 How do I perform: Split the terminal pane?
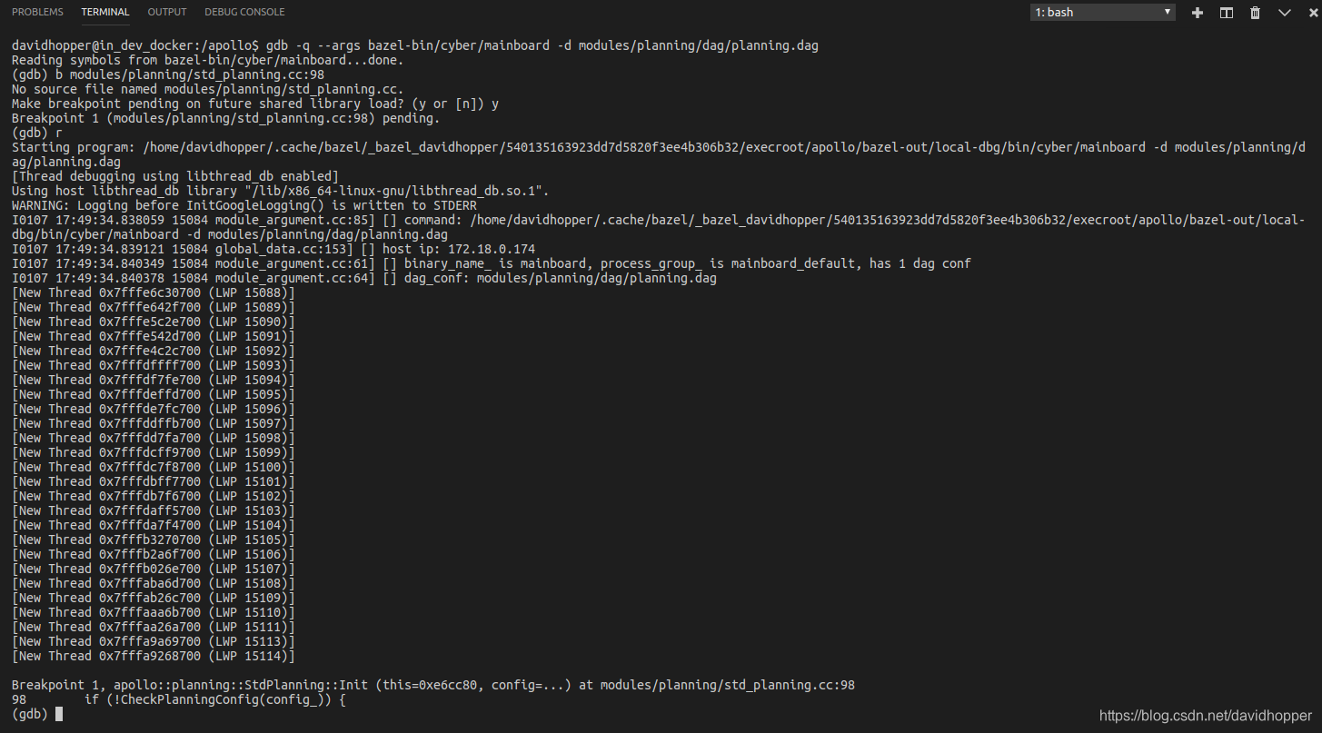point(1225,12)
